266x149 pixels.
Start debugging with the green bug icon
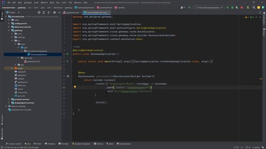(232, 7)
